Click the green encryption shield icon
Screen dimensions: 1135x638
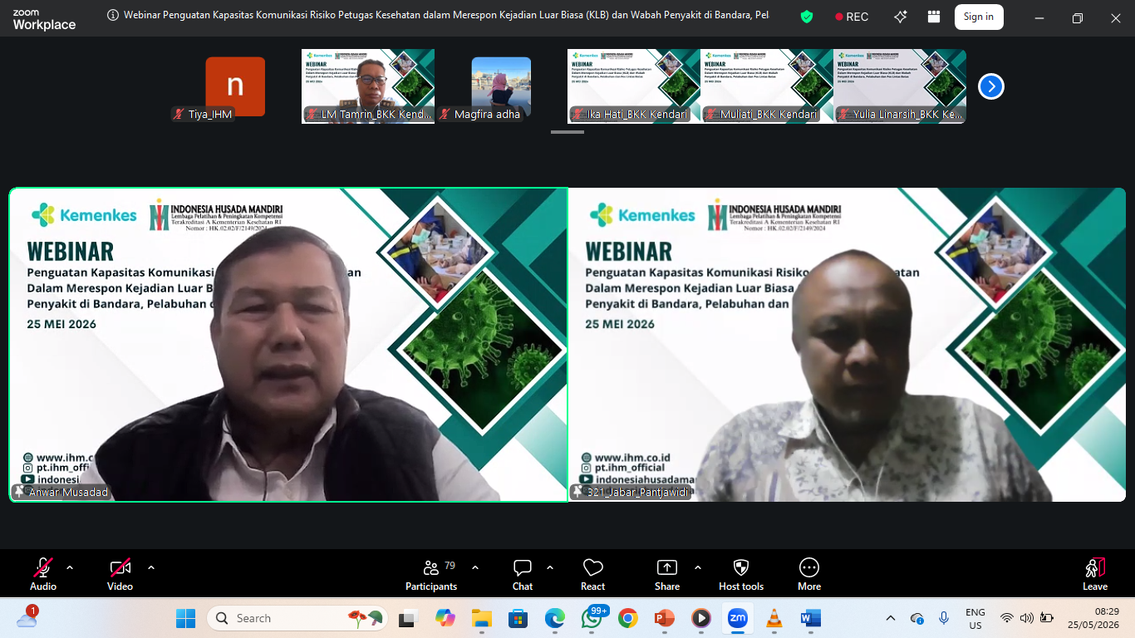pos(807,17)
